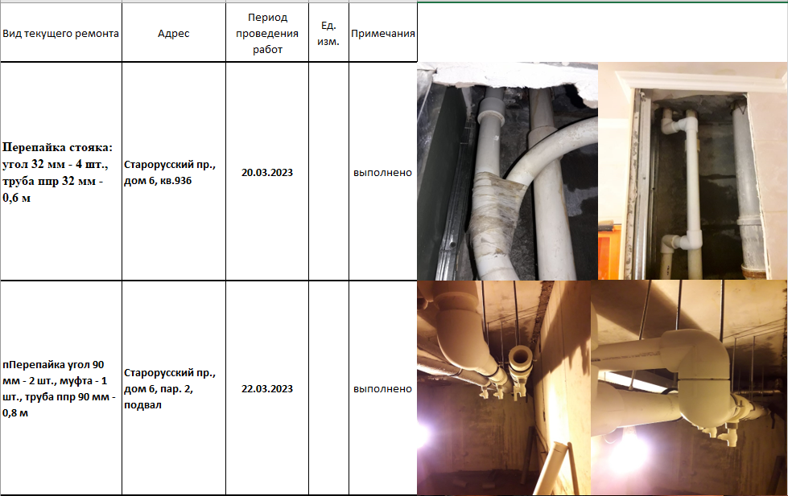Click the address cell with кв.936

point(174,172)
